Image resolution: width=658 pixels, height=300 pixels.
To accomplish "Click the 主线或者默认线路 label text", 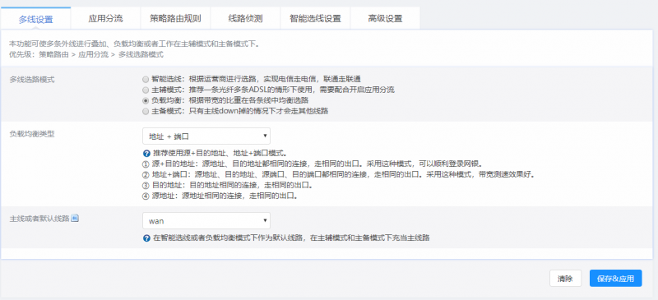I will click(x=39, y=219).
